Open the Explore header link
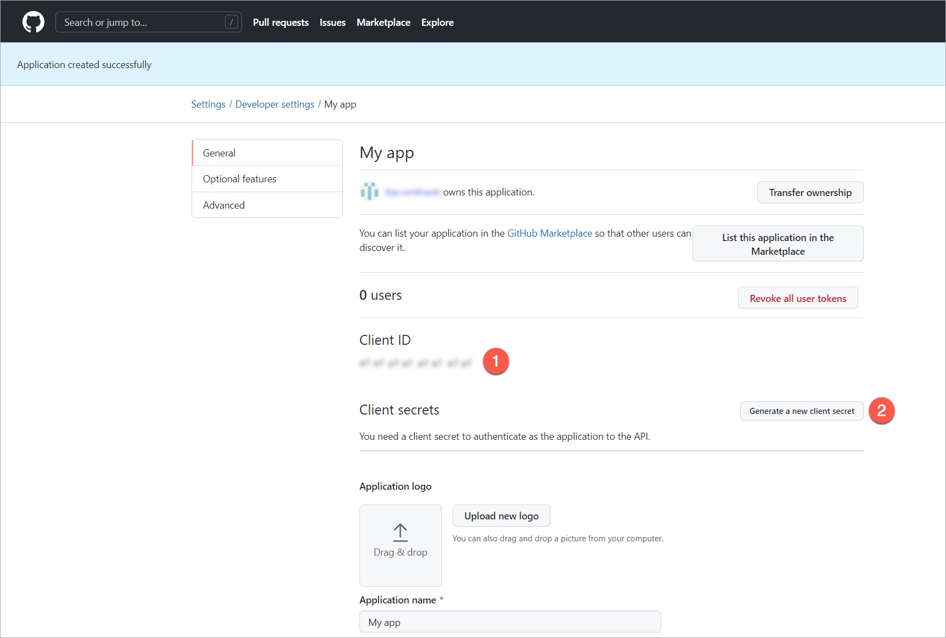Viewport: 946px width, 638px height. (x=437, y=23)
